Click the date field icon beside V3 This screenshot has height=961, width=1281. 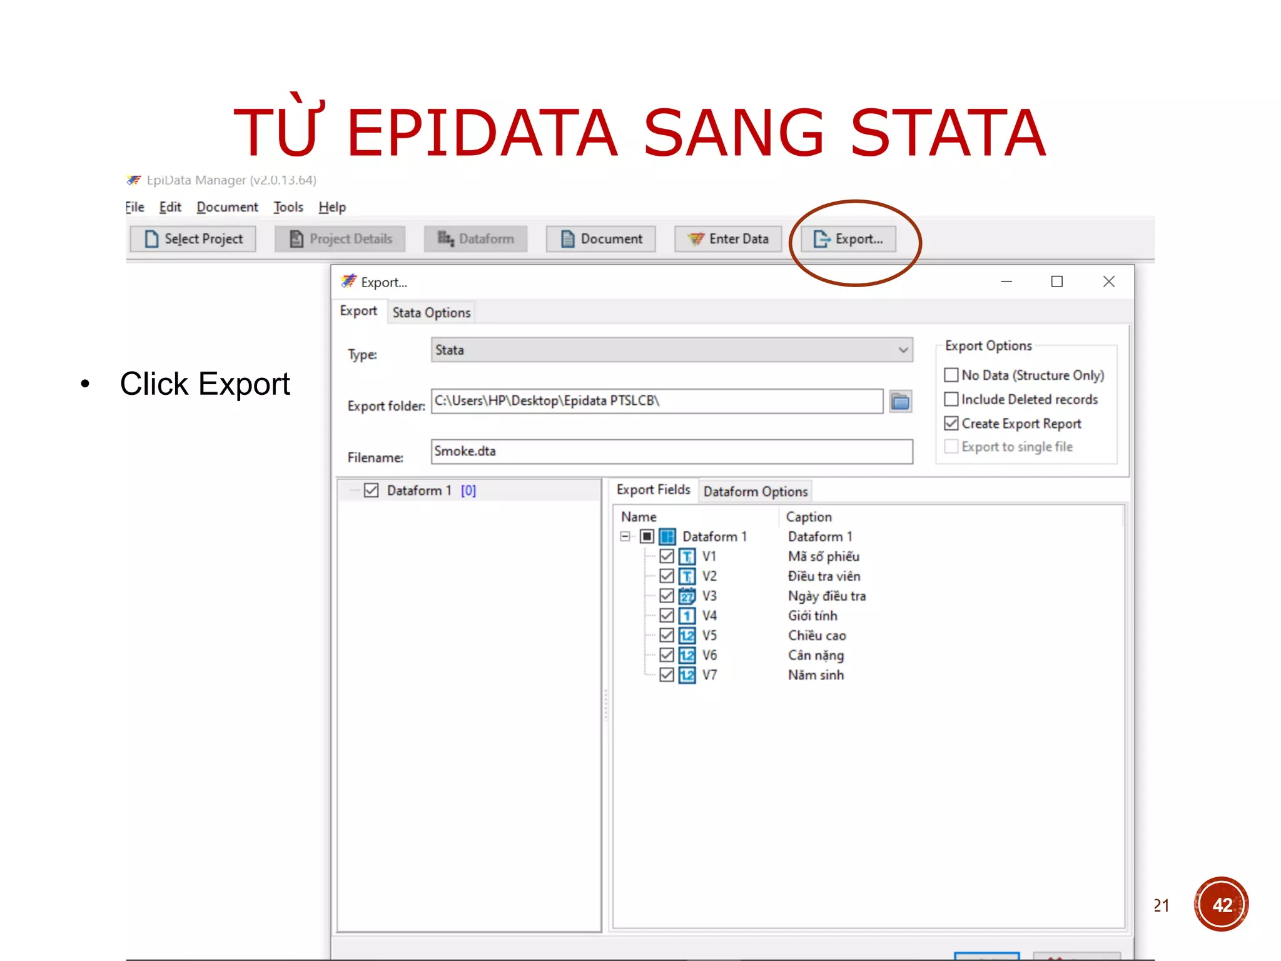coord(687,596)
